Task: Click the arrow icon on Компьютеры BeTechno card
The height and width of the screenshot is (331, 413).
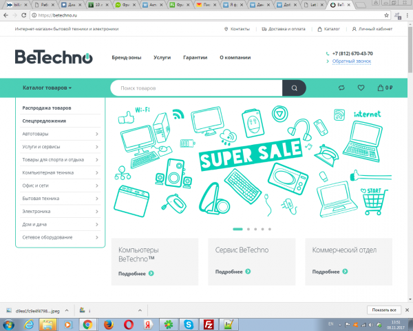Action: point(151,273)
